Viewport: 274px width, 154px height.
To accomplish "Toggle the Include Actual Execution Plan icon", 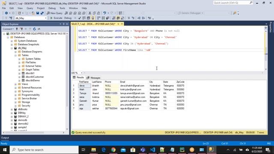I will pyautogui.click(x=99, y=18).
